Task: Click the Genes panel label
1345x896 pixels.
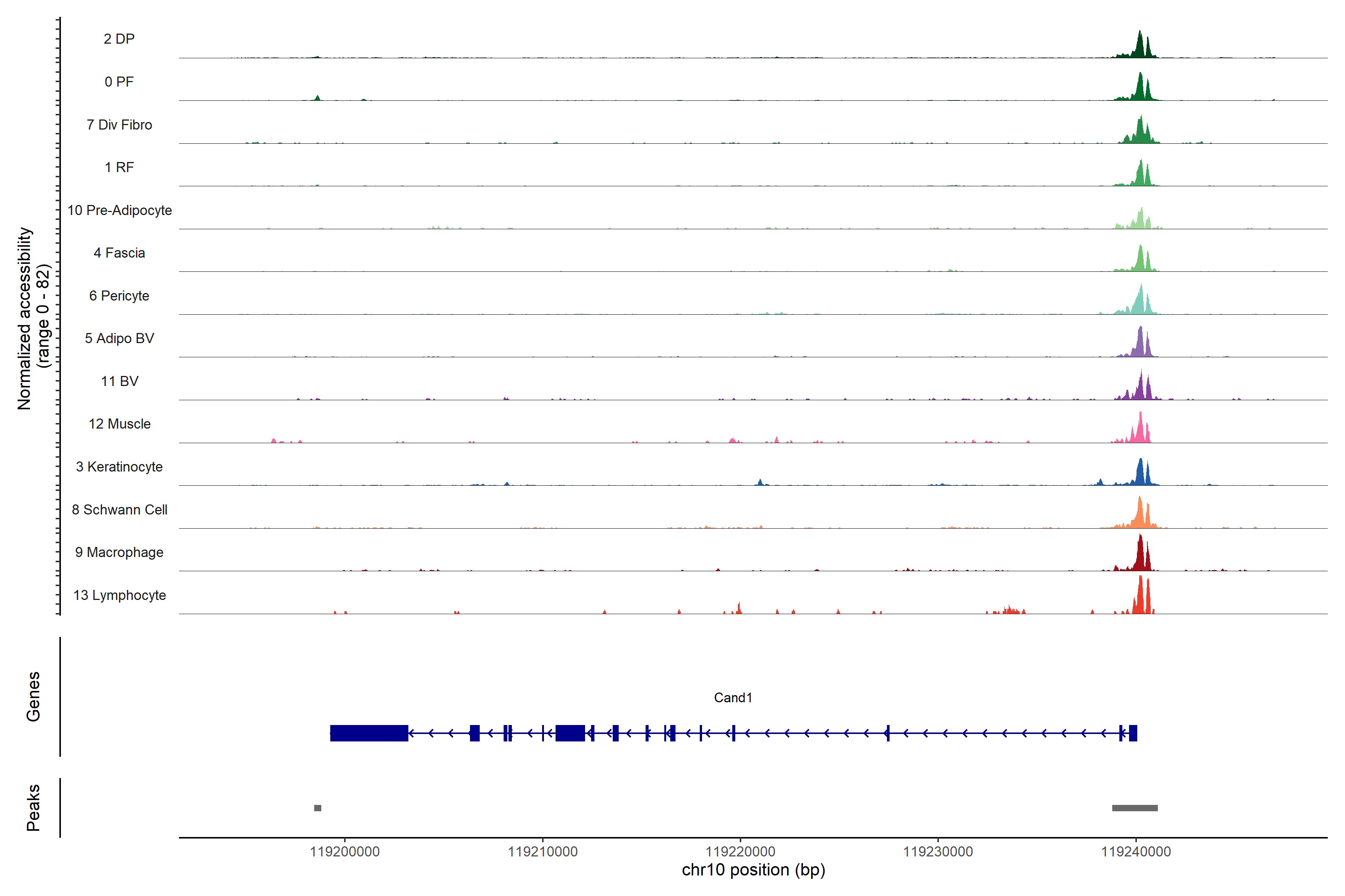Action: [x=33, y=697]
